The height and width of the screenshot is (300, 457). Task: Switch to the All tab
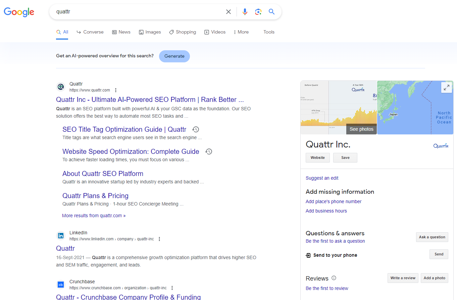(62, 32)
